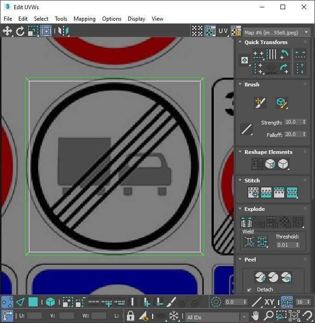Click the Set Pivot icon in Quick Transform
The height and width of the screenshot is (323, 315).
[245, 60]
